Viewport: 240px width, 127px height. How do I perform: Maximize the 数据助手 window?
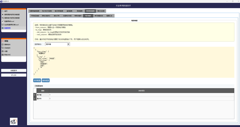(x=232, y=1)
